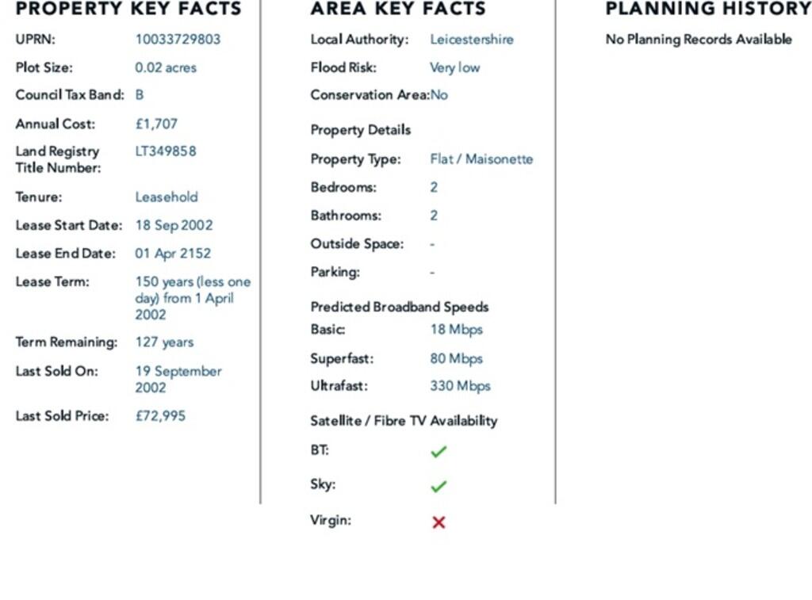Select the Basic 18 Mbps speed
This screenshot has width=812, height=600.
(456, 329)
